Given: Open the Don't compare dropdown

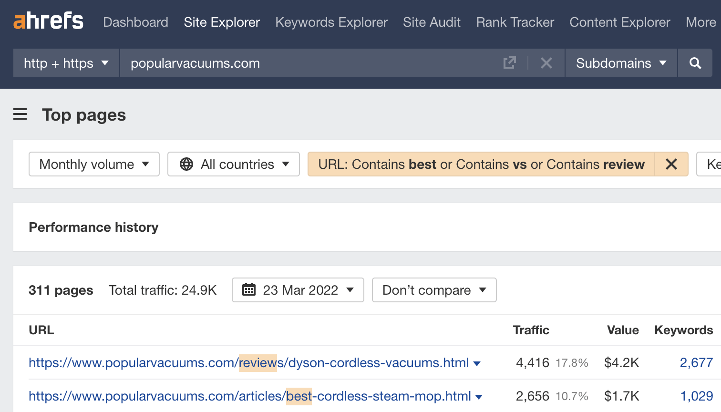Looking at the screenshot, I should pyautogui.click(x=433, y=290).
